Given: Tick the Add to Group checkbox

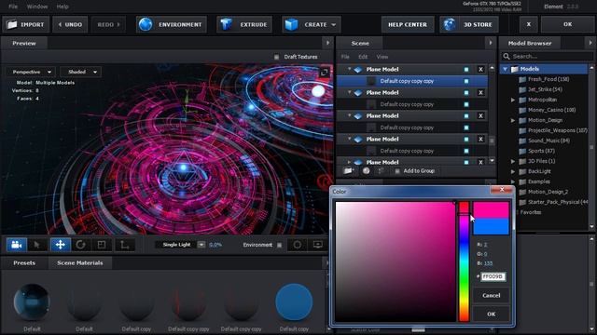Looking at the screenshot, I should (397, 171).
